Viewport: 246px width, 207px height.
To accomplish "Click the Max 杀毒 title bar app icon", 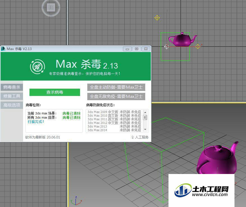I will tap(3, 49).
